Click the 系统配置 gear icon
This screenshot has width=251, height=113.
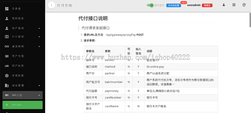pos(7,75)
